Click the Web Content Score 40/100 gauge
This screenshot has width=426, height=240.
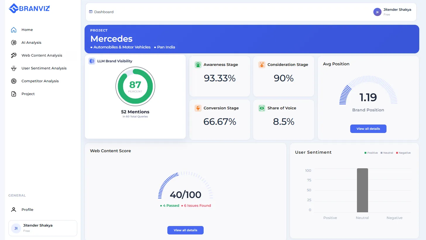click(x=185, y=185)
